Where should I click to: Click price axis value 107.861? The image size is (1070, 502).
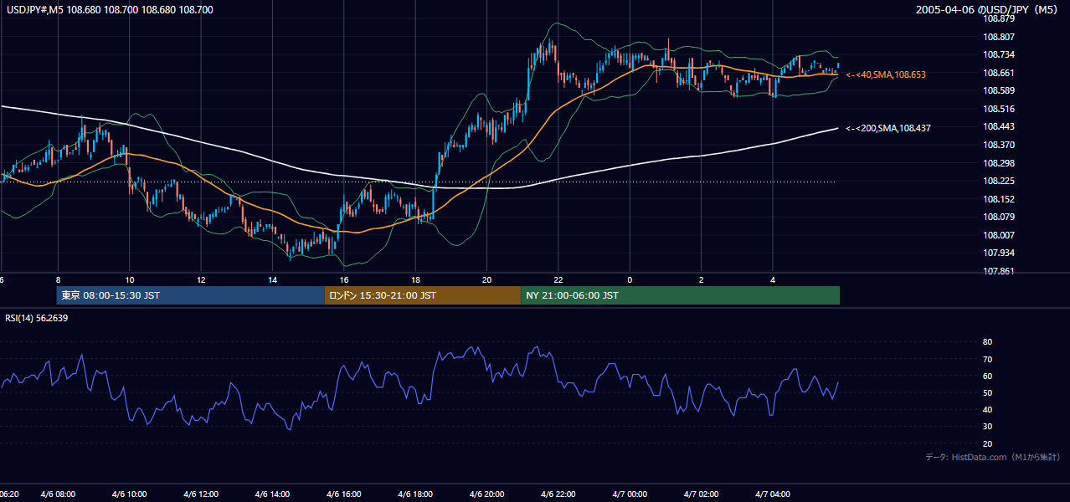pyautogui.click(x=998, y=271)
